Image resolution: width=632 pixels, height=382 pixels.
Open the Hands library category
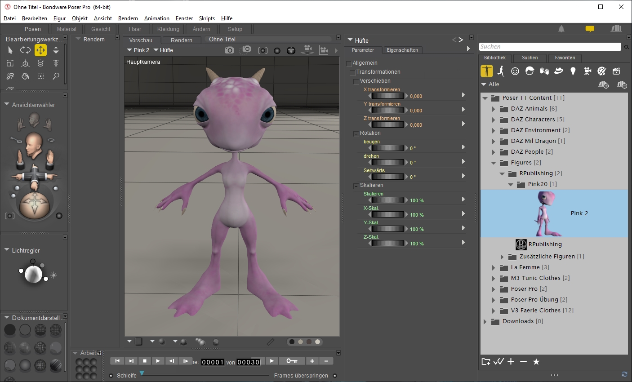(544, 71)
